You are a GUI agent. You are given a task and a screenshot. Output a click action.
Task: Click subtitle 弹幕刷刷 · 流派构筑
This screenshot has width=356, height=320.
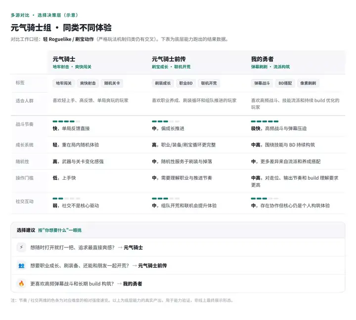coord(270,67)
